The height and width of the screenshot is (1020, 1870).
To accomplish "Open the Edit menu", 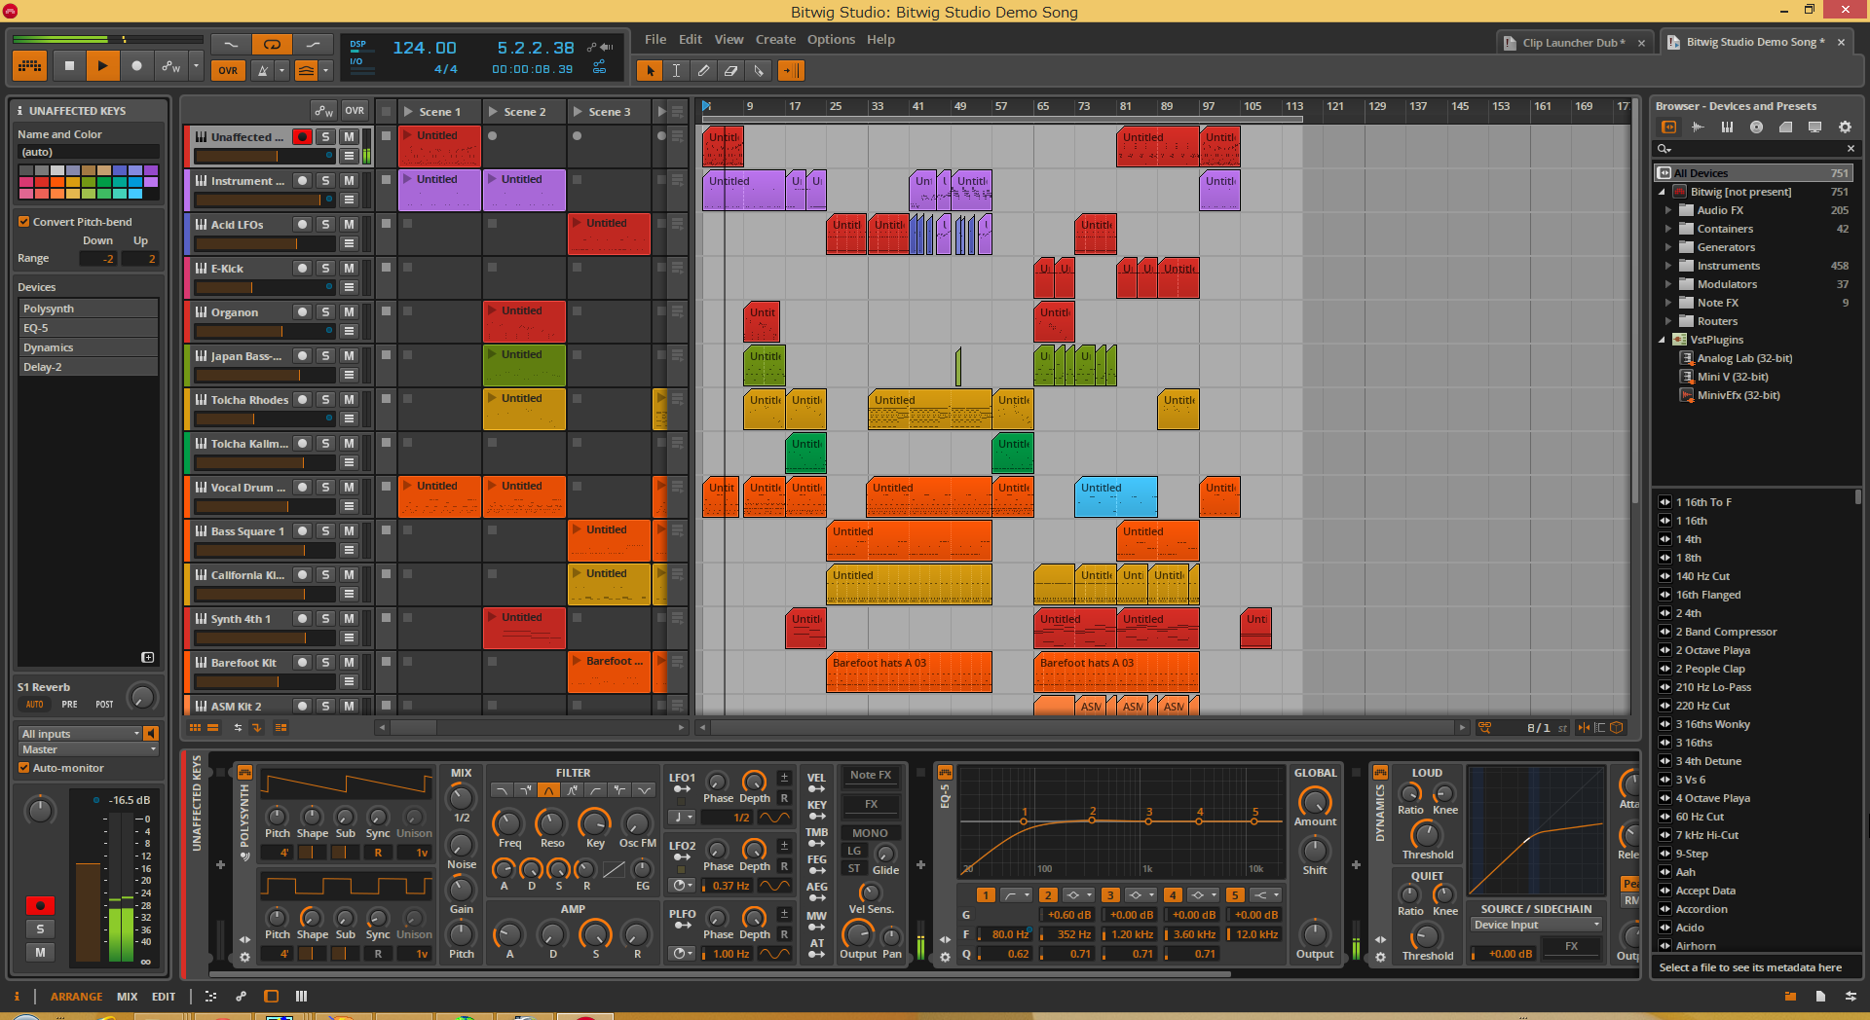I will (x=691, y=40).
